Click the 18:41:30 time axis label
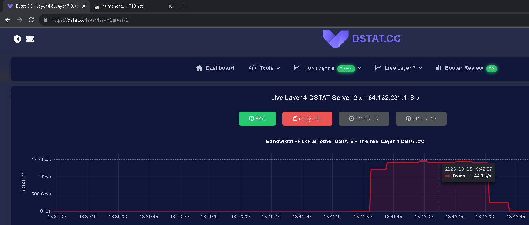The width and height of the screenshot is (529, 225). coord(363,217)
